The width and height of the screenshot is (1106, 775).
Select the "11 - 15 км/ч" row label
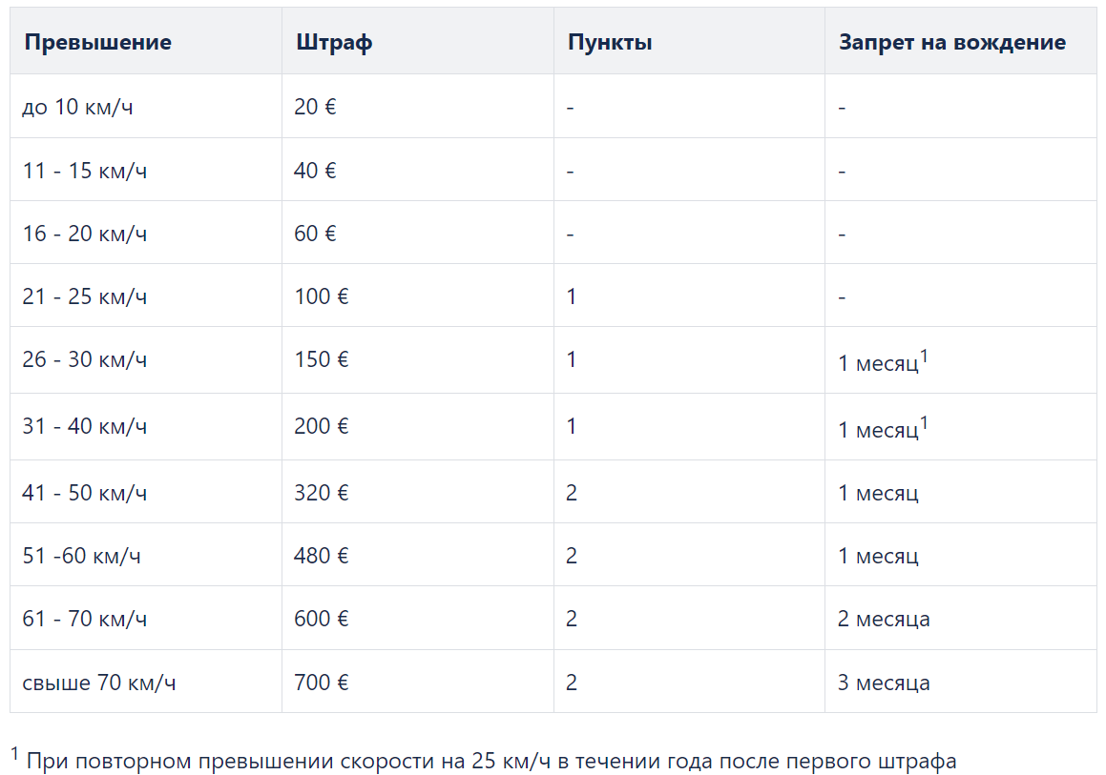click(x=85, y=171)
